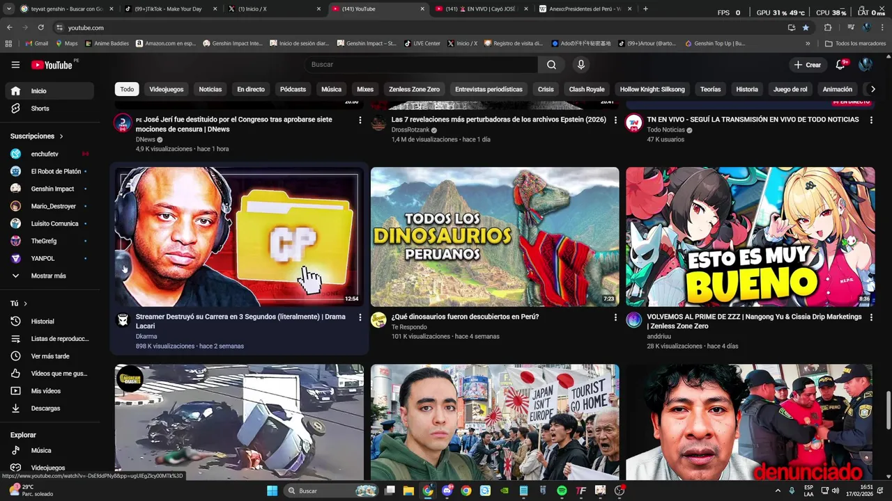Open options for dinosaurios en Perú video
The image size is (892, 501).
[x=615, y=317]
